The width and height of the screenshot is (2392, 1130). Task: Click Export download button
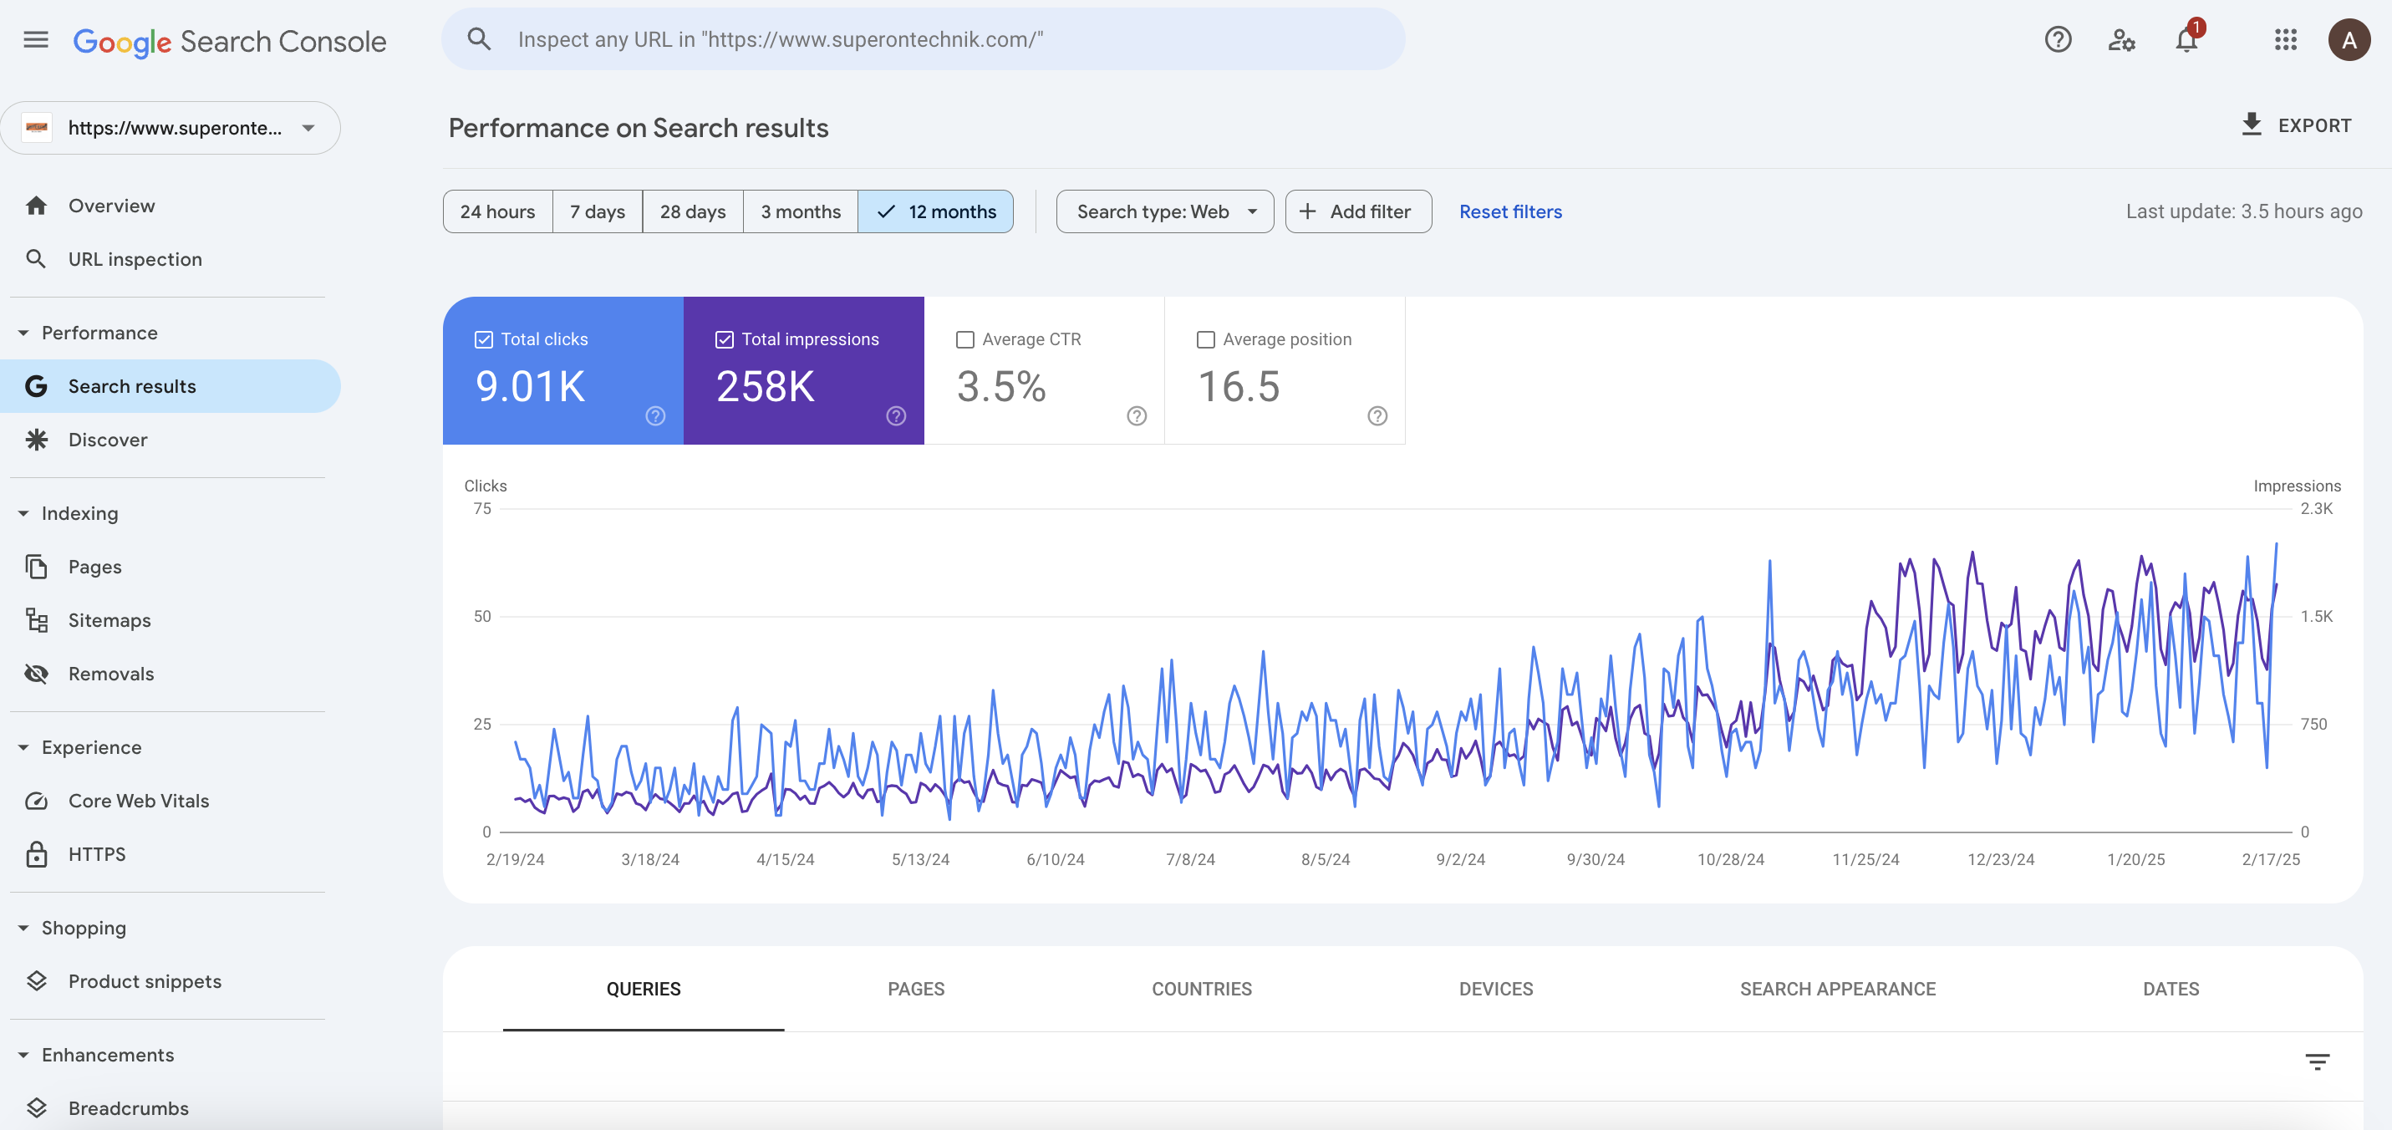point(2295,125)
